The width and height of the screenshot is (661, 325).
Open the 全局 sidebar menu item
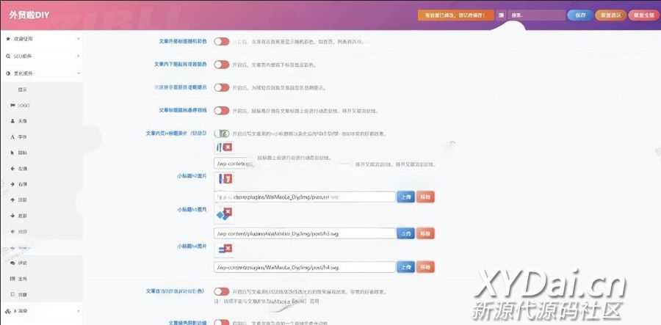pyautogui.click(x=22, y=279)
